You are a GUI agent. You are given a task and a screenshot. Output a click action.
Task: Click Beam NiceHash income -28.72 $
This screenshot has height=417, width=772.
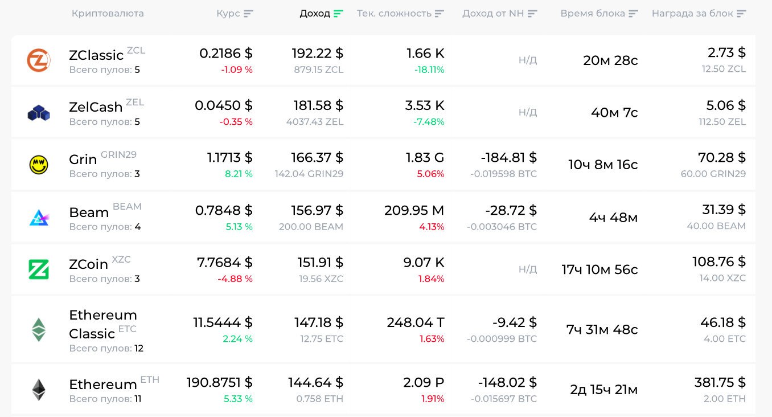tap(511, 211)
